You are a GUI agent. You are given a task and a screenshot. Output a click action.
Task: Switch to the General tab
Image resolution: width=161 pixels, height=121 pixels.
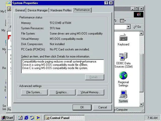20,10
